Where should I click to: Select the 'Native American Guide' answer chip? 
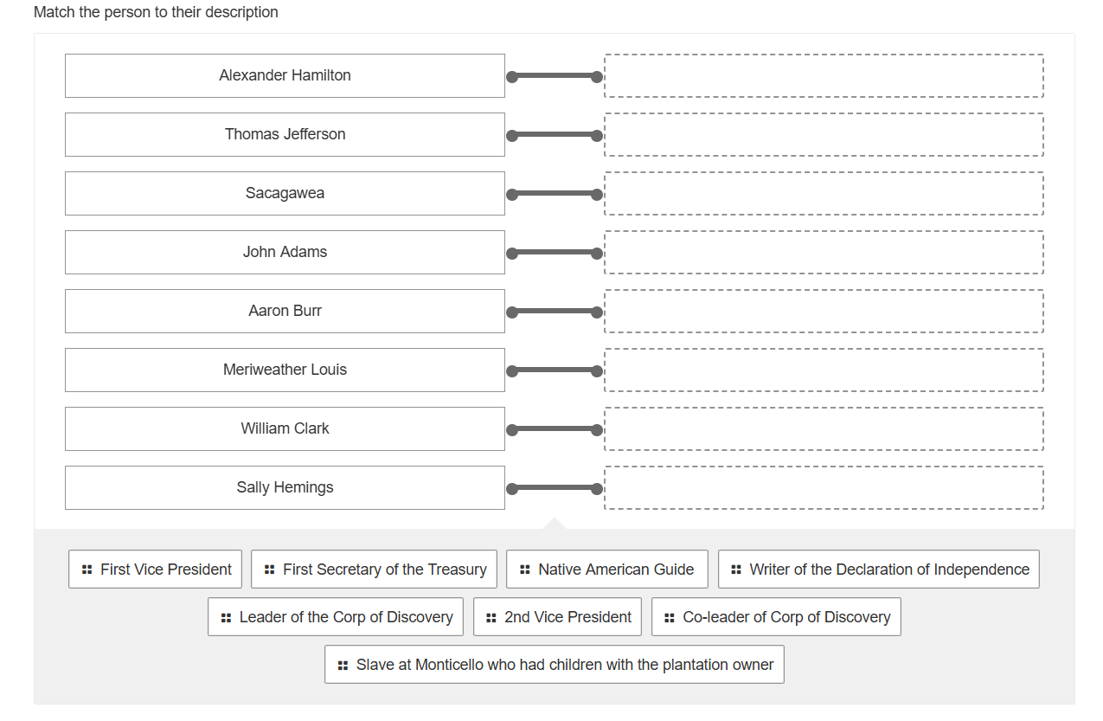coord(606,569)
